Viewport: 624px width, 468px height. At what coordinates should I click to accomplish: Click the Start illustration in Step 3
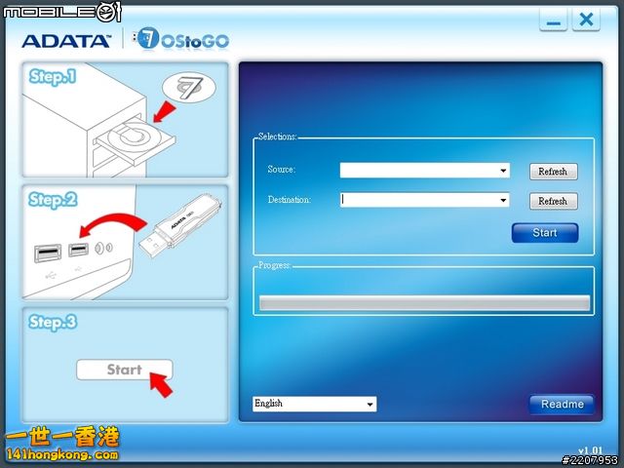tap(124, 370)
